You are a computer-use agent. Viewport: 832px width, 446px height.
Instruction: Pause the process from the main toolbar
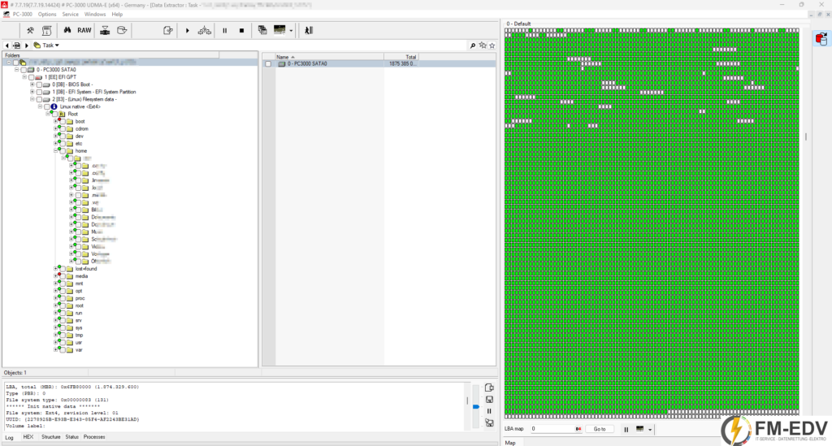point(225,31)
